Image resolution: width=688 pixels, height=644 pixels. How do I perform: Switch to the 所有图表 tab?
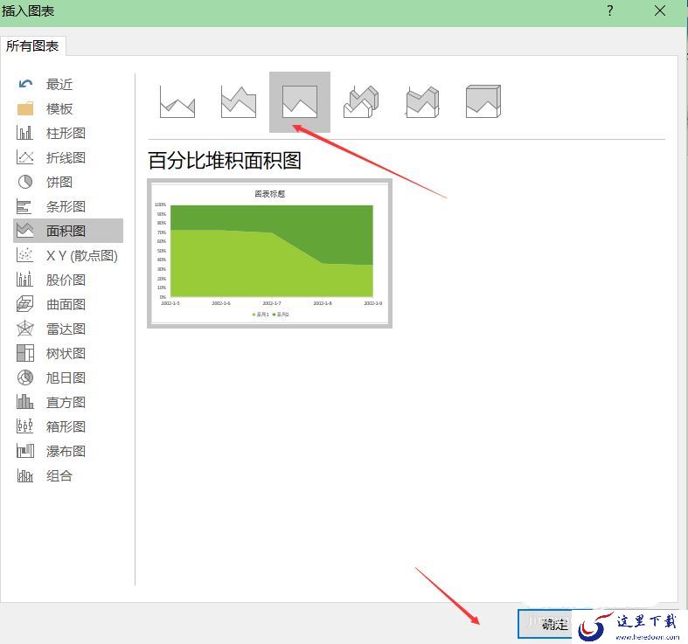[32, 45]
